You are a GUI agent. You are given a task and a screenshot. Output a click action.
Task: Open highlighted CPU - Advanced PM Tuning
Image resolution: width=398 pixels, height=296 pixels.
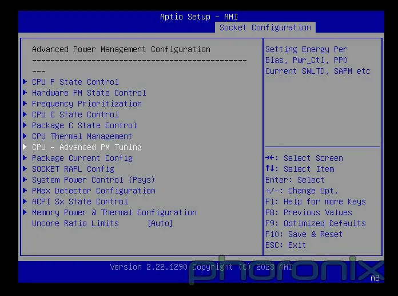[x=86, y=147]
